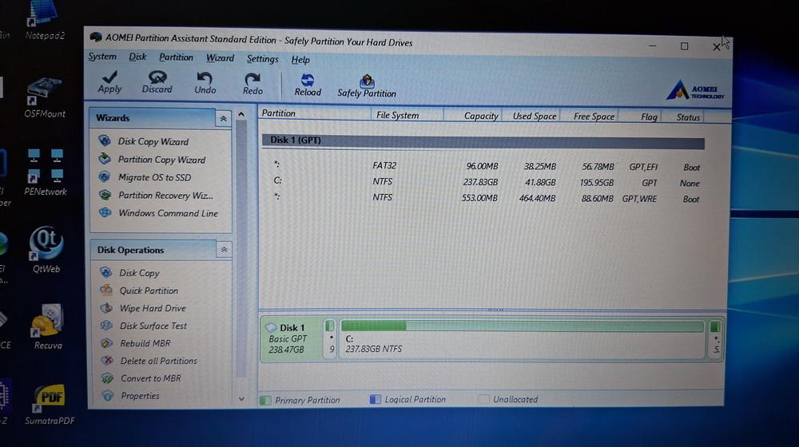Select the 553.00MB NTFS partition row
This screenshot has height=447, width=799.
coord(483,197)
